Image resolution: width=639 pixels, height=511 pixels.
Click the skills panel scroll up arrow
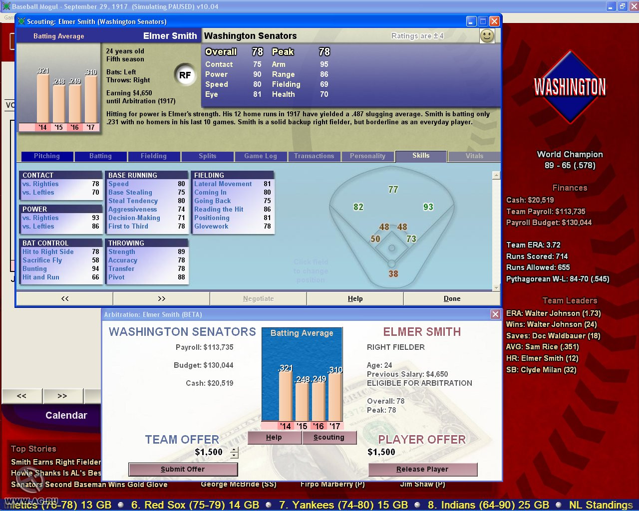click(x=496, y=175)
